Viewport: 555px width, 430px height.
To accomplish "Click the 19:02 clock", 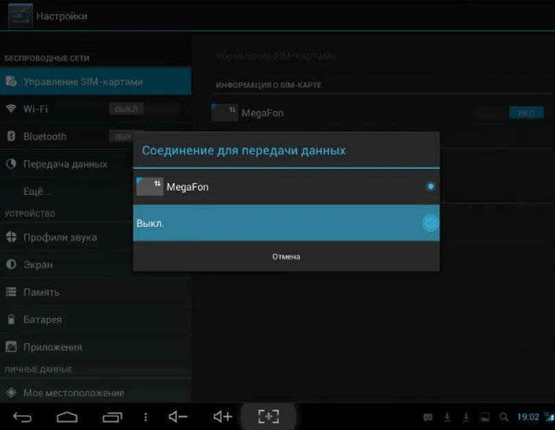I will (x=527, y=417).
